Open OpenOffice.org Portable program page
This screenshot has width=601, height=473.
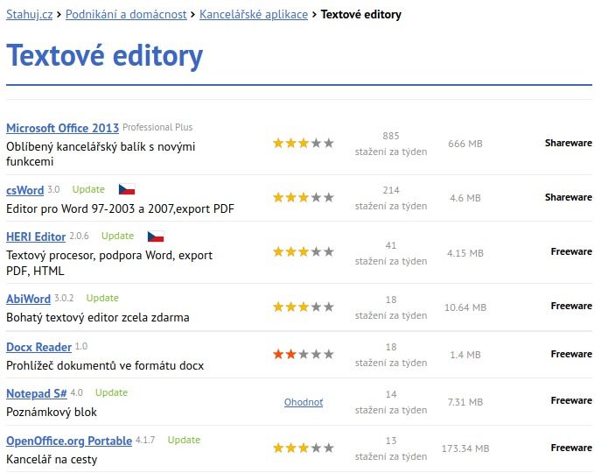(x=69, y=441)
